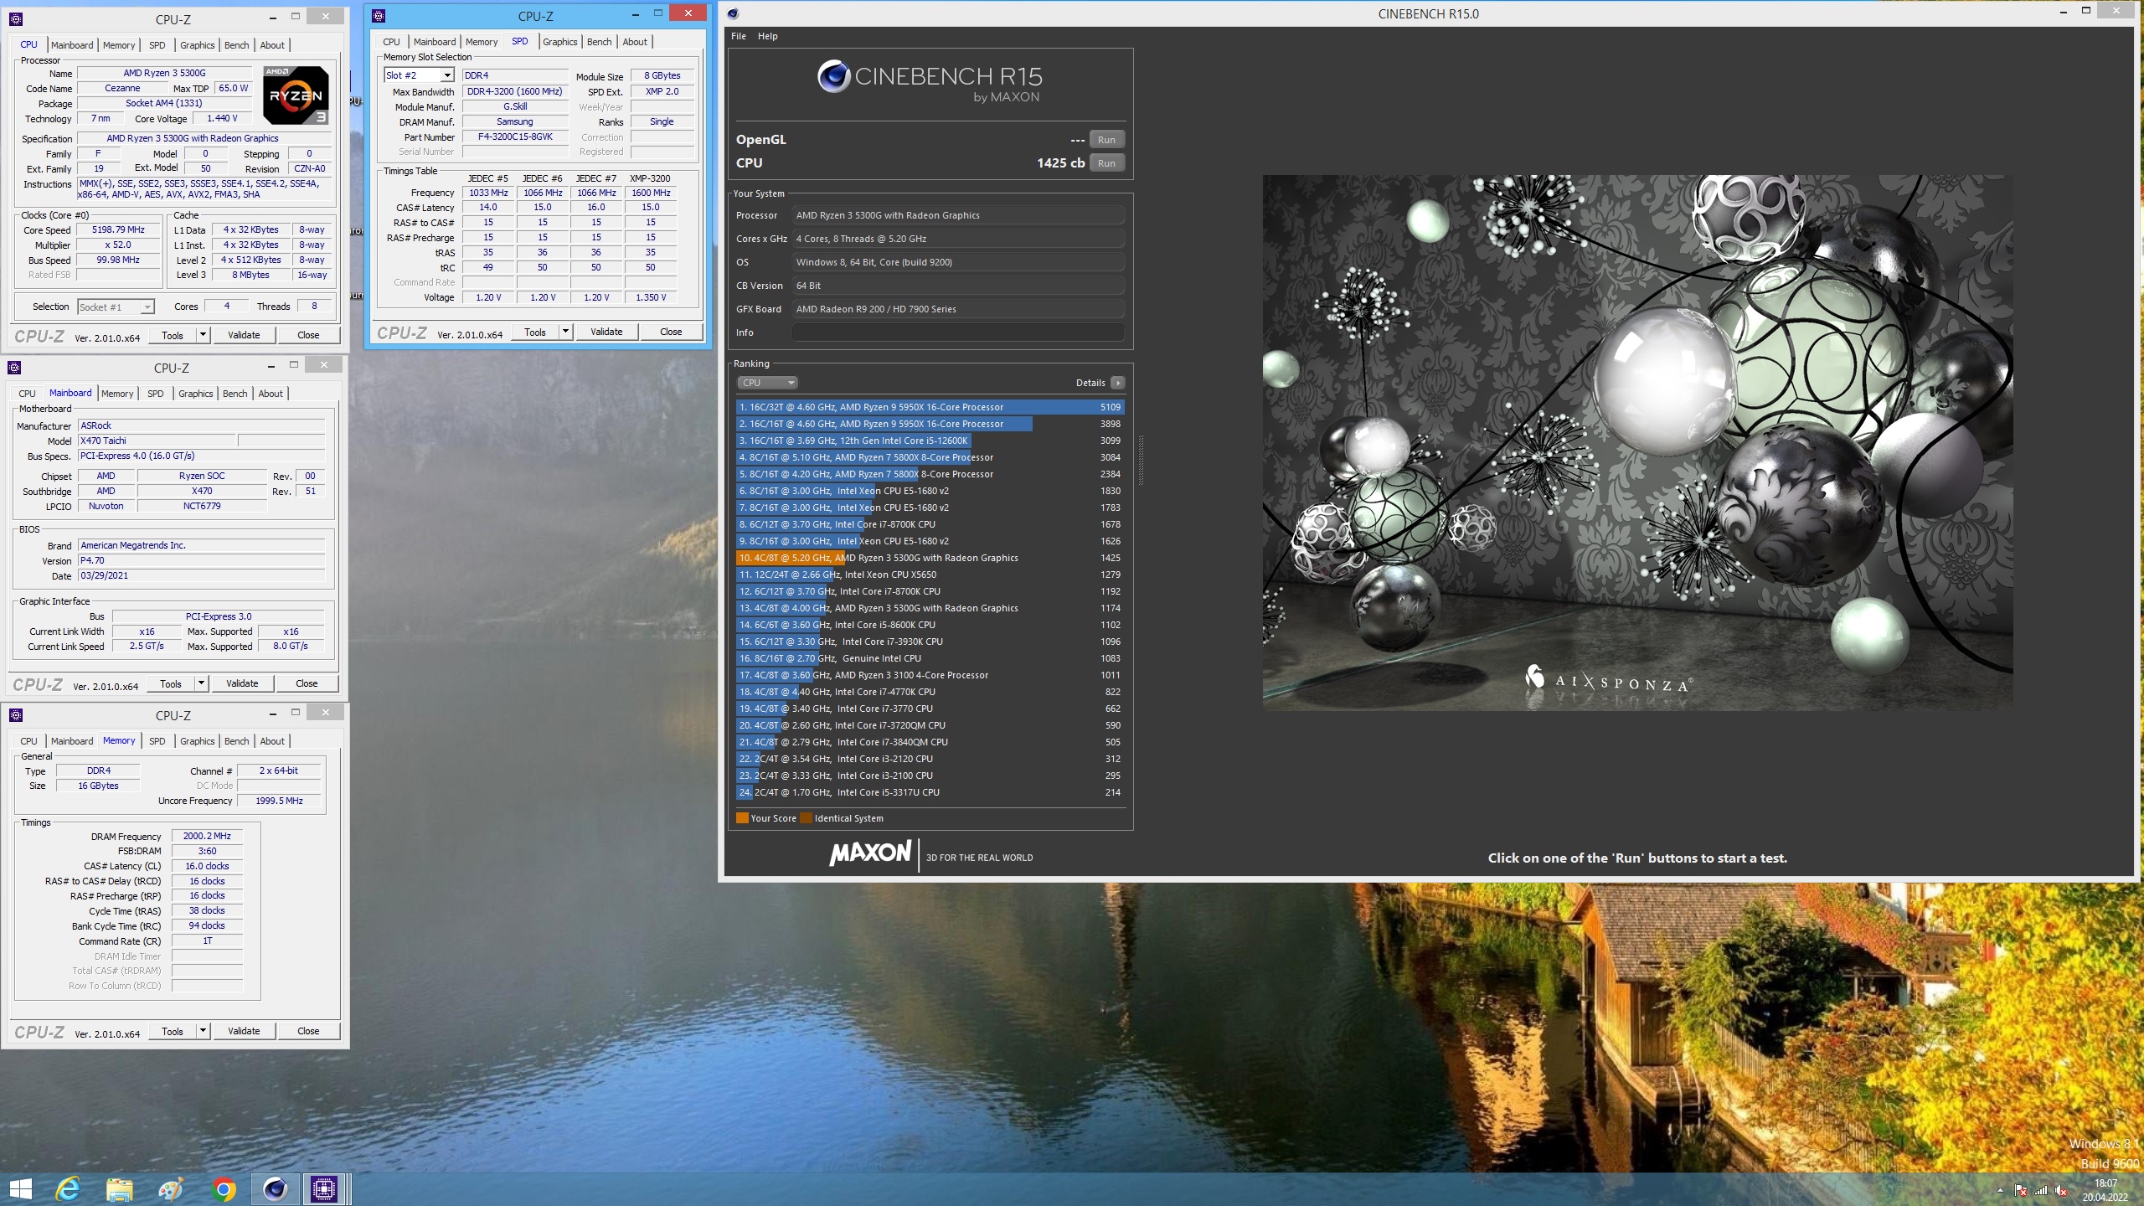Open the Socket #1 selection dropdown

tap(116, 307)
